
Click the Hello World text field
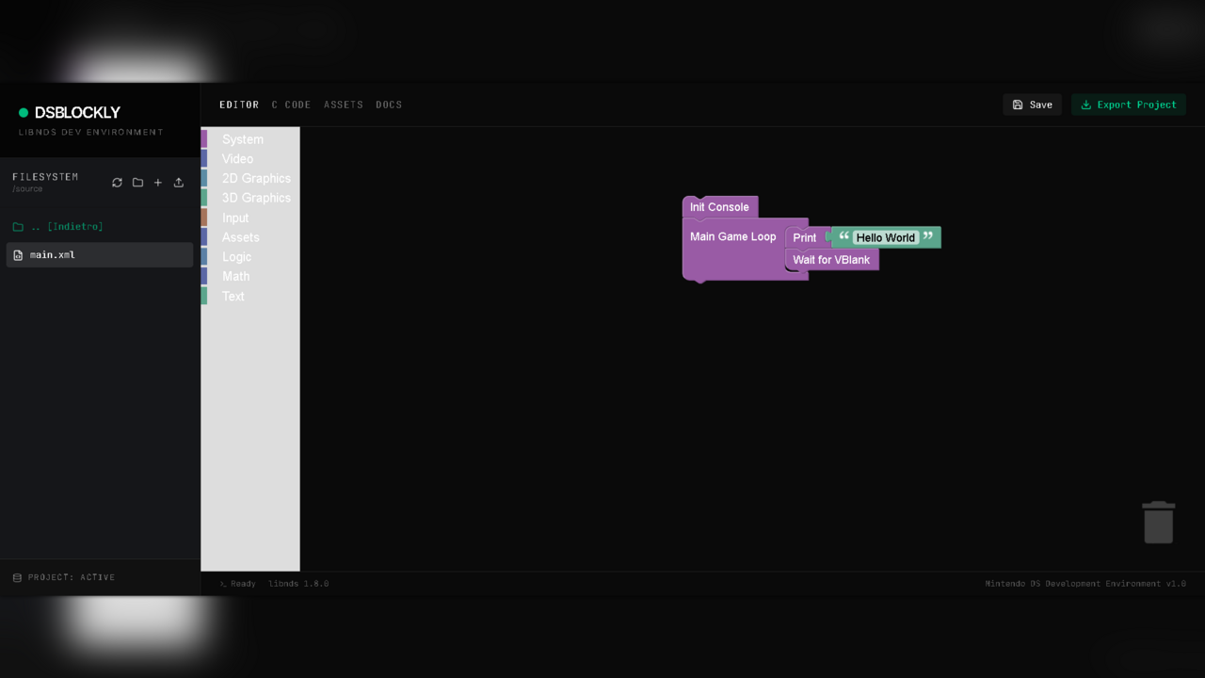point(885,238)
